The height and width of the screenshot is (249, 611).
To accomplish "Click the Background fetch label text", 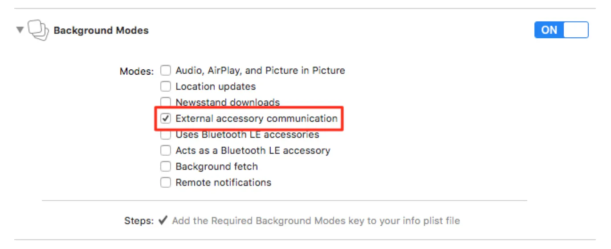I will pyautogui.click(x=216, y=166).
